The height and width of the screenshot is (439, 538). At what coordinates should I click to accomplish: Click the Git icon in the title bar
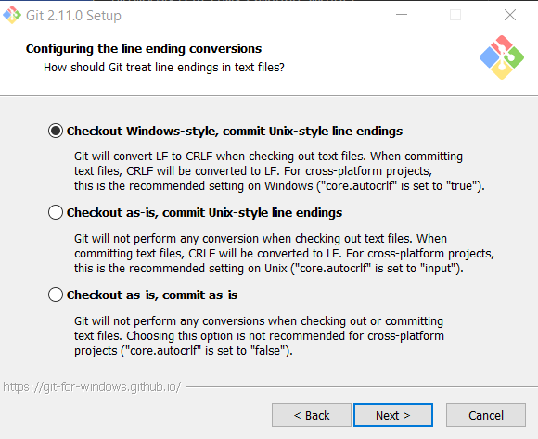coord(12,15)
